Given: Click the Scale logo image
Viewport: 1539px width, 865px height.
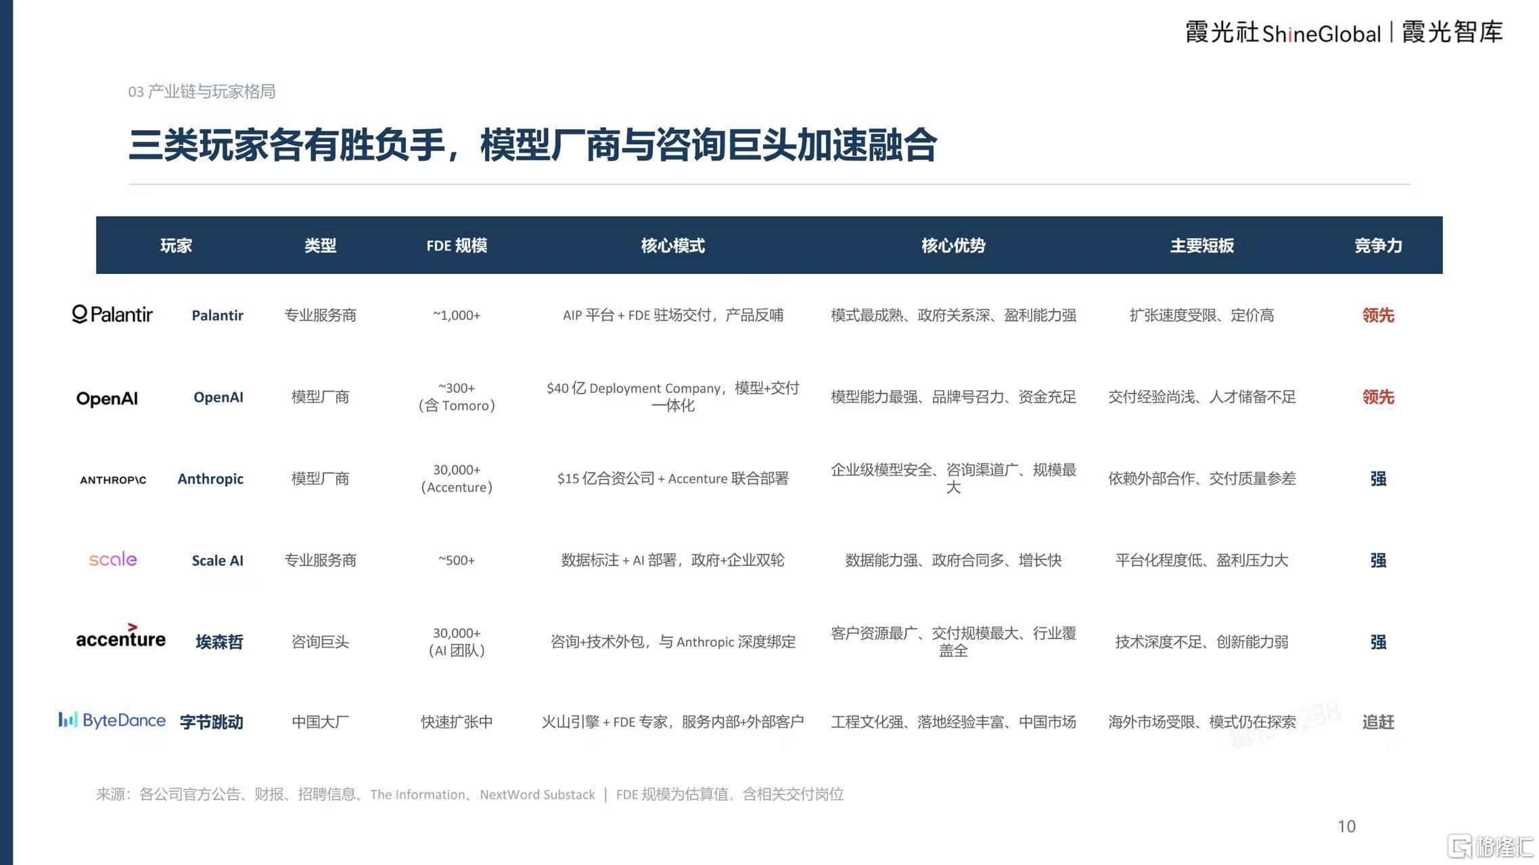Looking at the screenshot, I should tap(113, 559).
